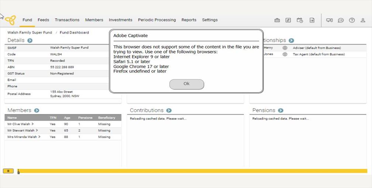Click the yellow trefoil logo icon
The height and width of the screenshot is (188, 372).
10,20
